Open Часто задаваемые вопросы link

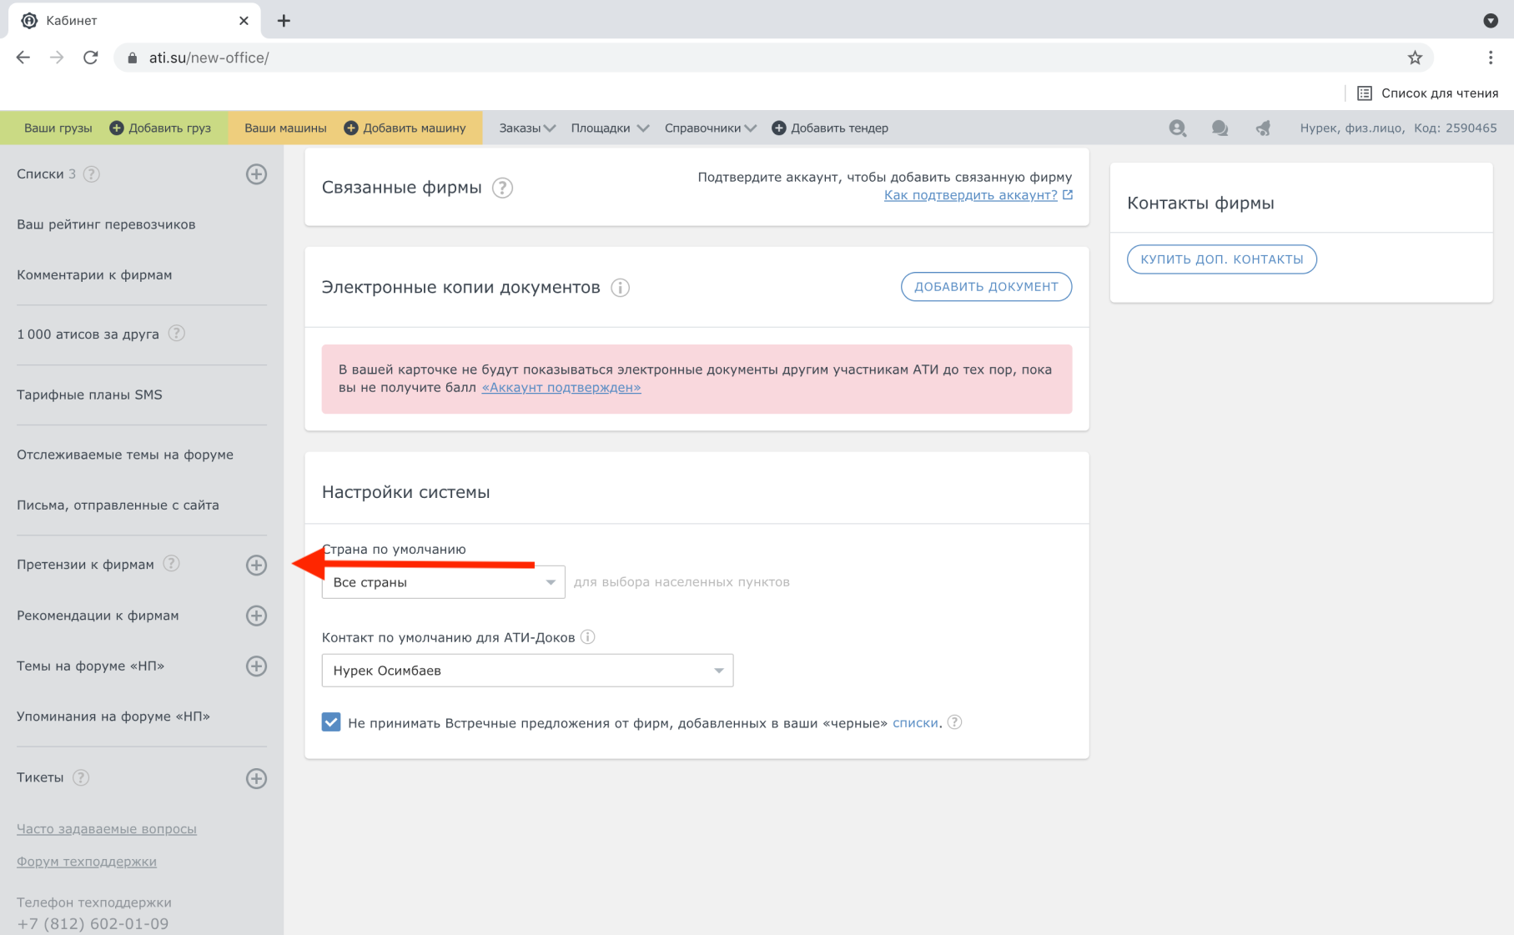[x=107, y=829]
